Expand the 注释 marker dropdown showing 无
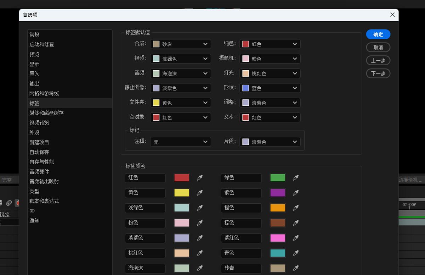This screenshot has width=425, height=275. (x=180, y=142)
